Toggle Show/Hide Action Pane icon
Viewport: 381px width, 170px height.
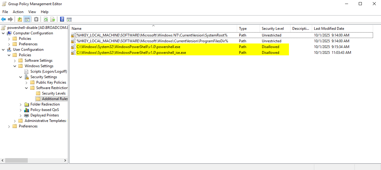(69, 19)
